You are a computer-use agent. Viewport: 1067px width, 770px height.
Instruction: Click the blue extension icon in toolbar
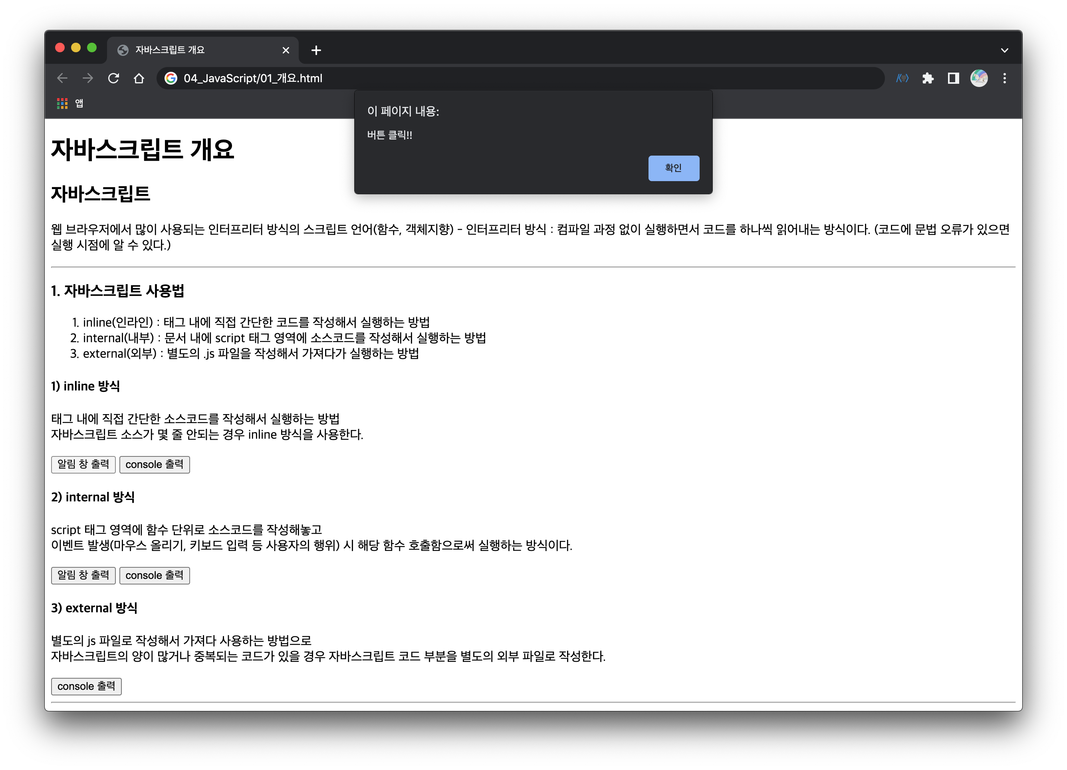click(x=902, y=78)
